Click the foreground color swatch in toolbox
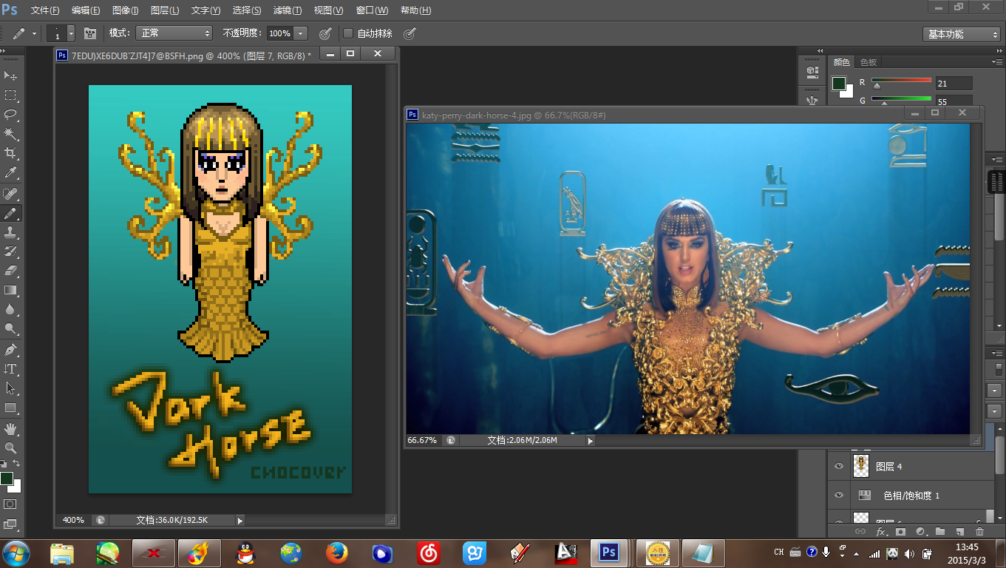 pos(7,479)
